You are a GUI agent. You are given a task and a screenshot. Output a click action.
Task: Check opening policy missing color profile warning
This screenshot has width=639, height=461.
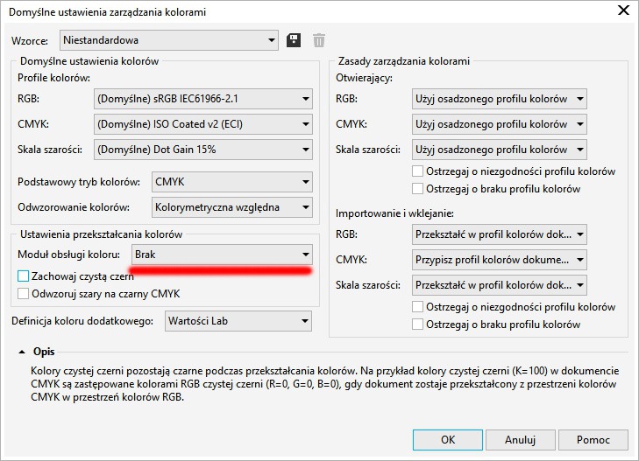(x=418, y=189)
